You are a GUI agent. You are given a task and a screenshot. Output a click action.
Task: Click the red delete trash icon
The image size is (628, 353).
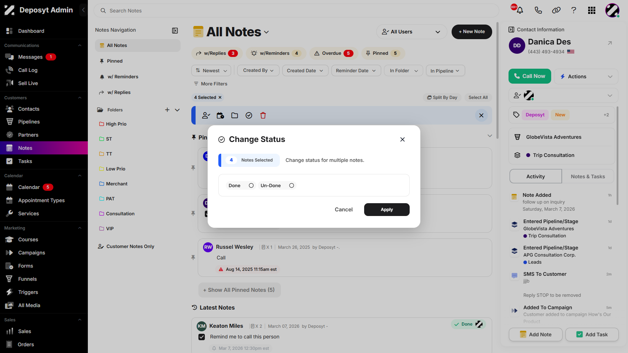pos(263,115)
